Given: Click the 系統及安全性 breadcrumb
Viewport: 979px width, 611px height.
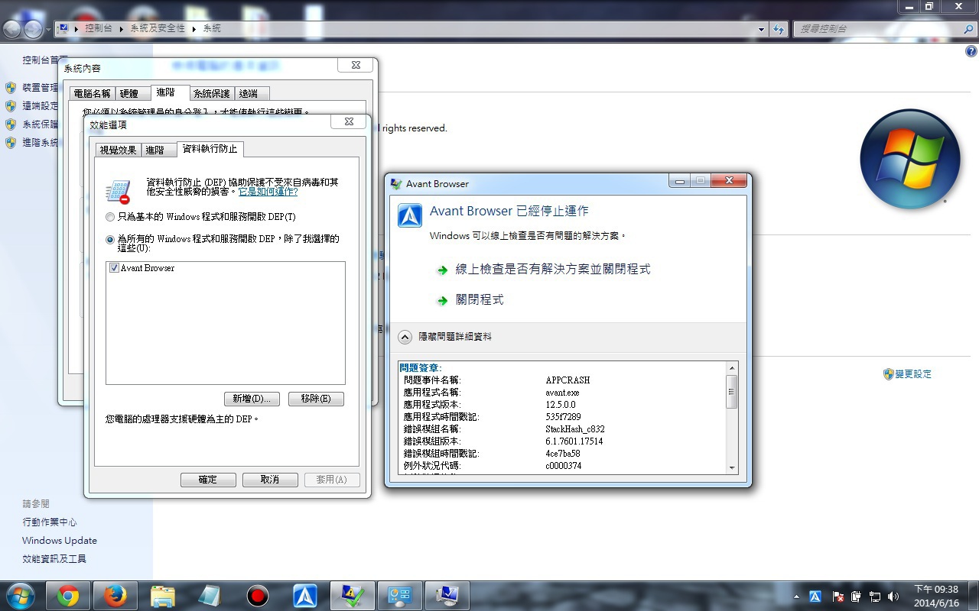Looking at the screenshot, I should click(158, 28).
